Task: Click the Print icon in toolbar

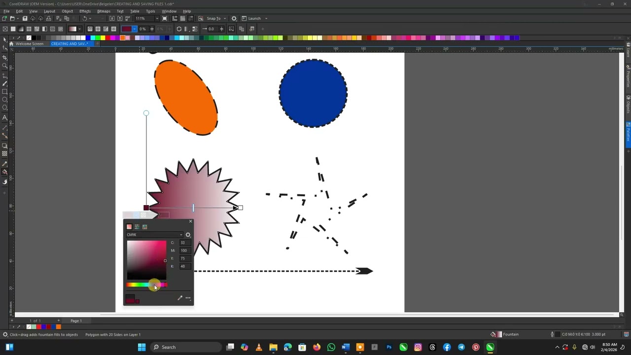Action: pos(48,19)
